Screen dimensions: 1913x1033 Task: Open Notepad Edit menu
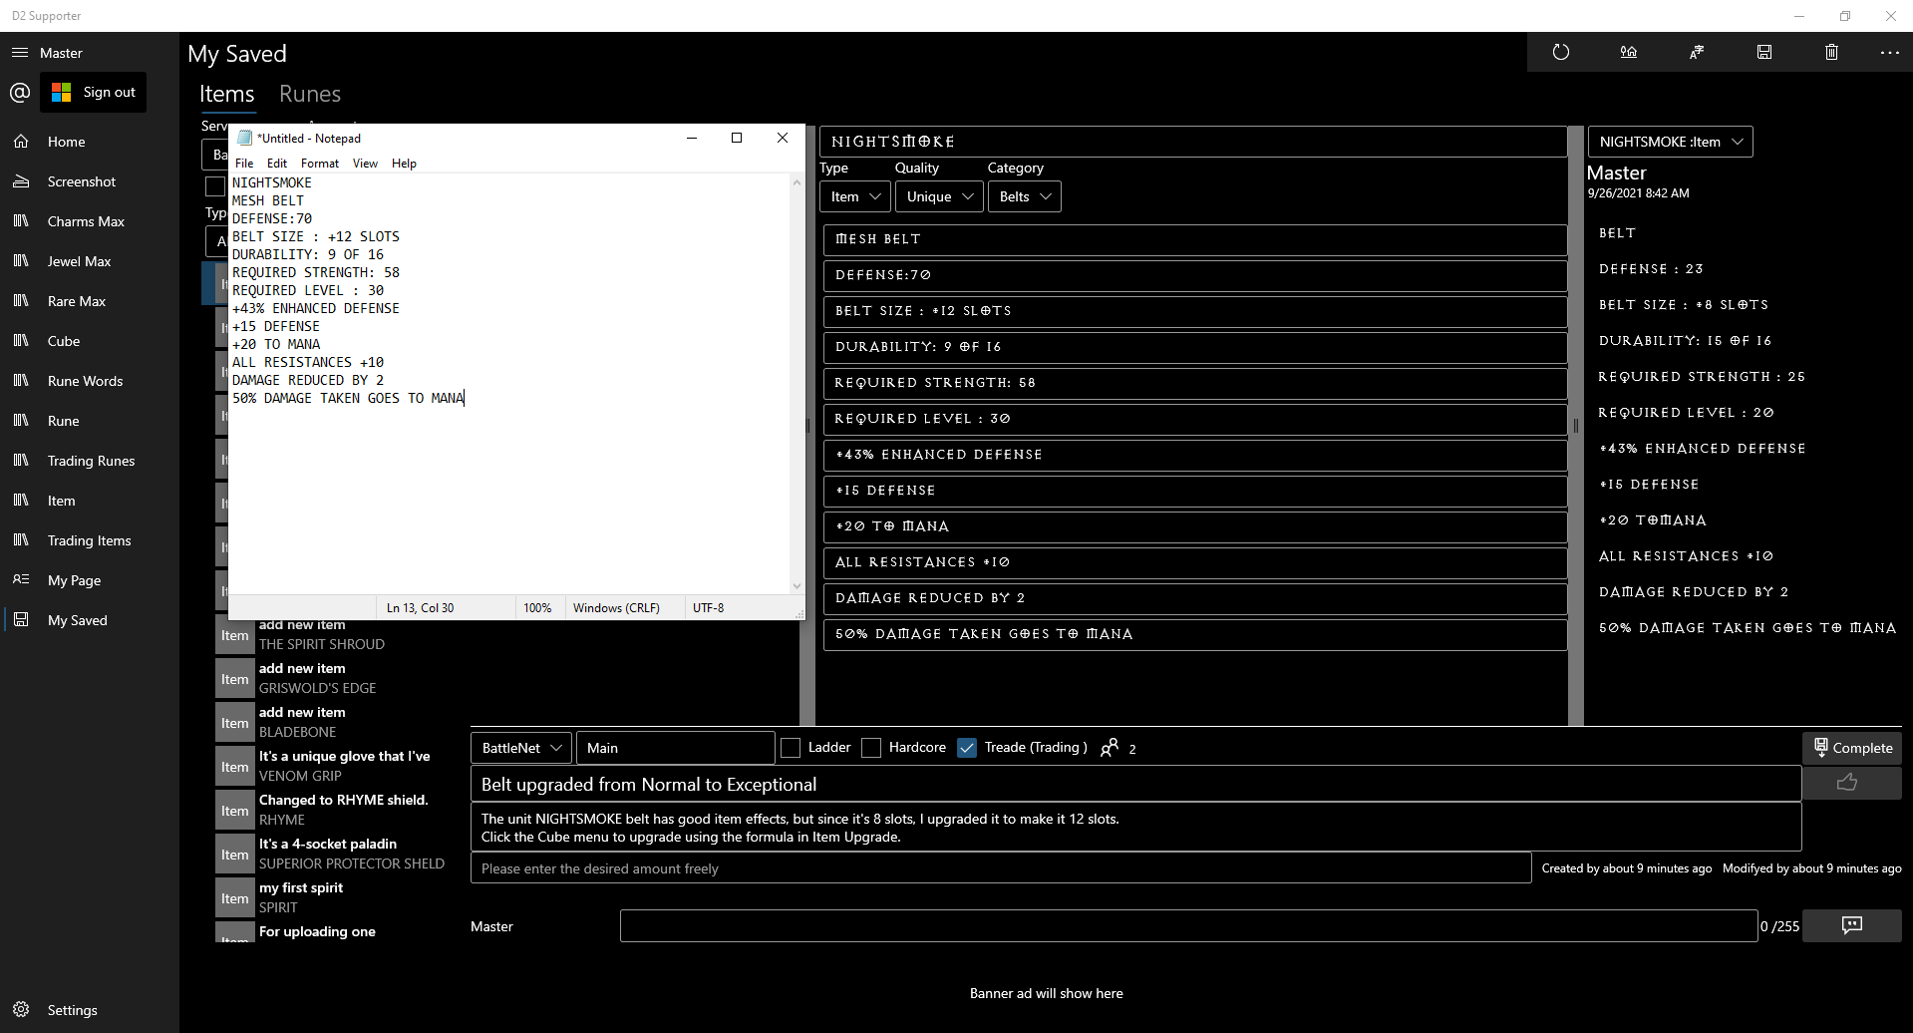click(277, 164)
